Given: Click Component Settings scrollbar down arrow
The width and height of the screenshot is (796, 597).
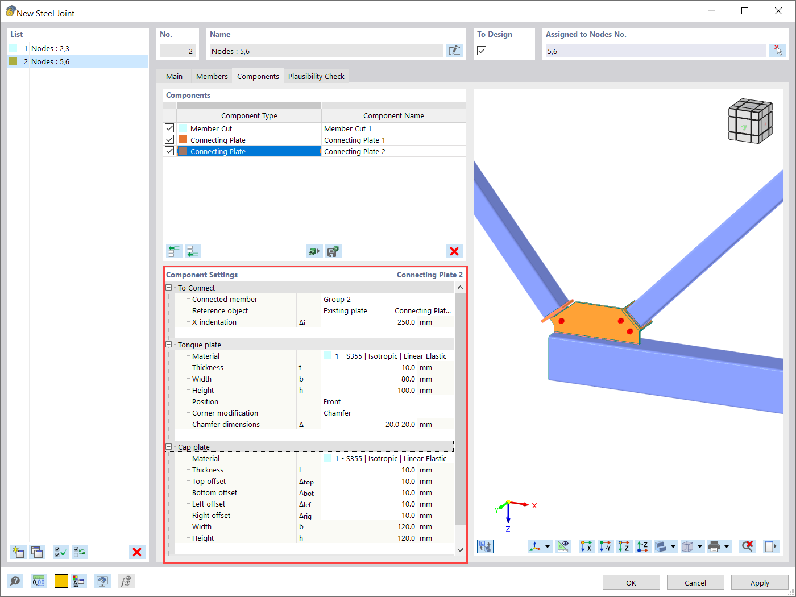Looking at the screenshot, I should pyautogui.click(x=460, y=549).
